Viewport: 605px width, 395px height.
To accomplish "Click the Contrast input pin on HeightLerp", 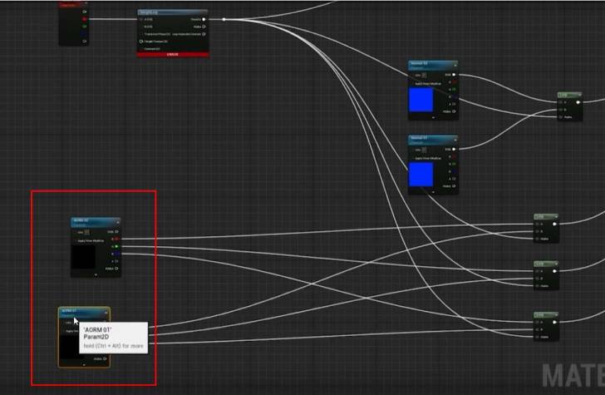I will coord(141,49).
